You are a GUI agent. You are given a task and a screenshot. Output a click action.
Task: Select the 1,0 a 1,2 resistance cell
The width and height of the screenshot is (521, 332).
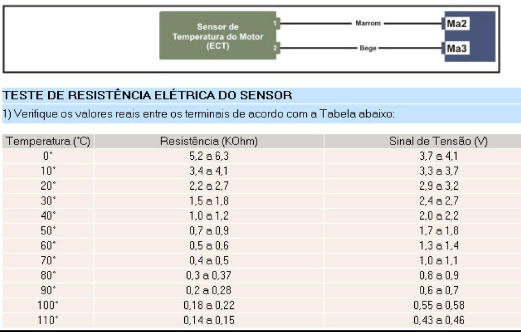209,216
